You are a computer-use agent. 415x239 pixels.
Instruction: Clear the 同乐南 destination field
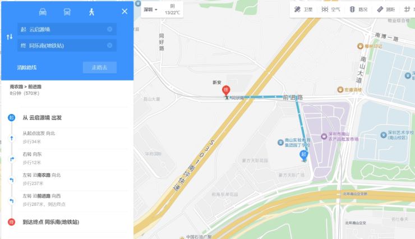(109, 45)
